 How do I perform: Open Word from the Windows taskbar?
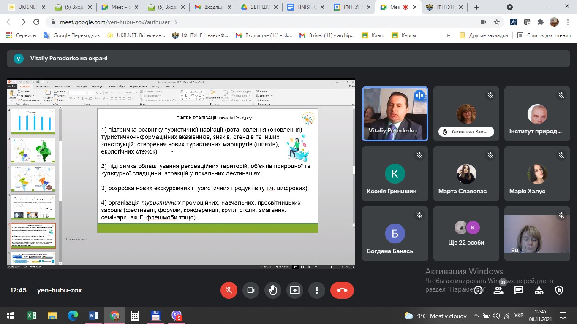tap(93, 316)
